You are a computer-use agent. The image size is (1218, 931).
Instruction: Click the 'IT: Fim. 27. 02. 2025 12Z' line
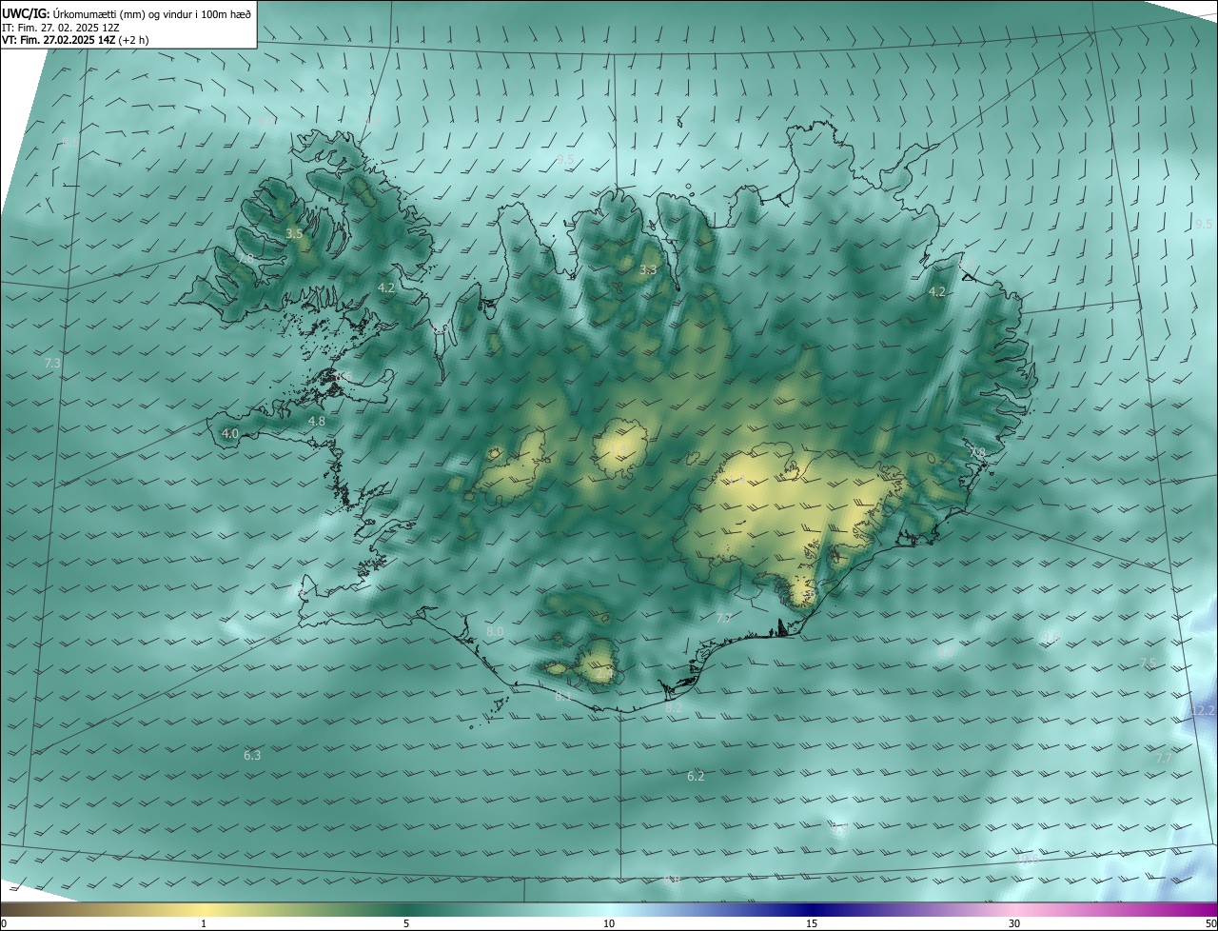tap(60, 28)
